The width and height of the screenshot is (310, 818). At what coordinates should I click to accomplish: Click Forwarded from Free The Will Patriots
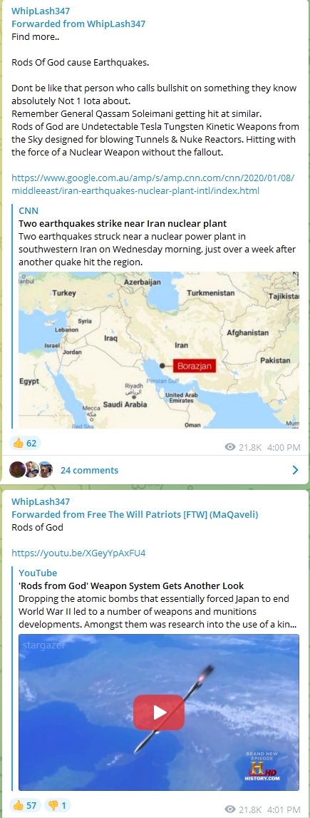tap(135, 514)
